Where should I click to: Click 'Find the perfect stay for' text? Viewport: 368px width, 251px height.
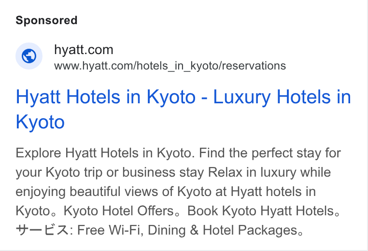(270, 153)
